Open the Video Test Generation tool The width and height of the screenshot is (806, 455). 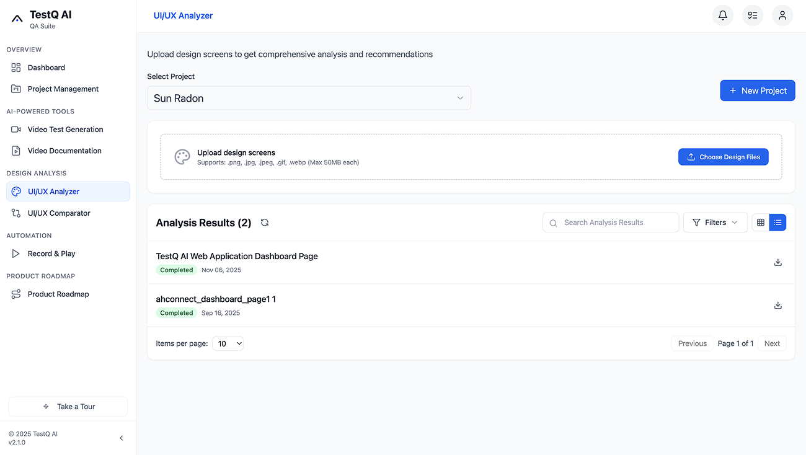click(x=65, y=129)
